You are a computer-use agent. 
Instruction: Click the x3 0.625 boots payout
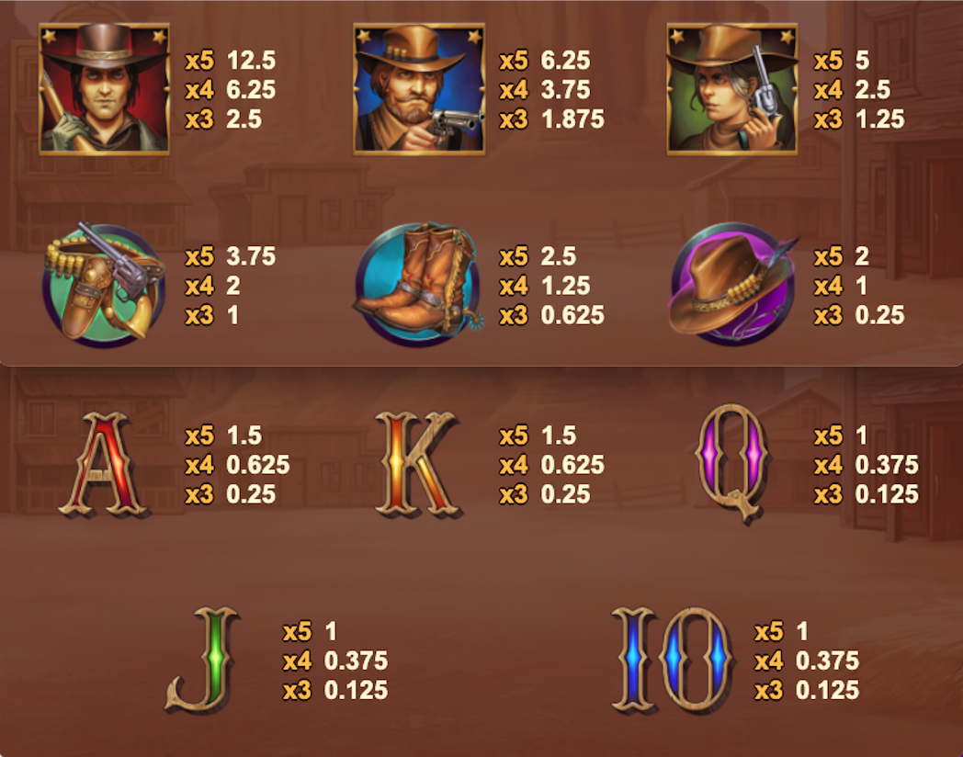pos(552,315)
